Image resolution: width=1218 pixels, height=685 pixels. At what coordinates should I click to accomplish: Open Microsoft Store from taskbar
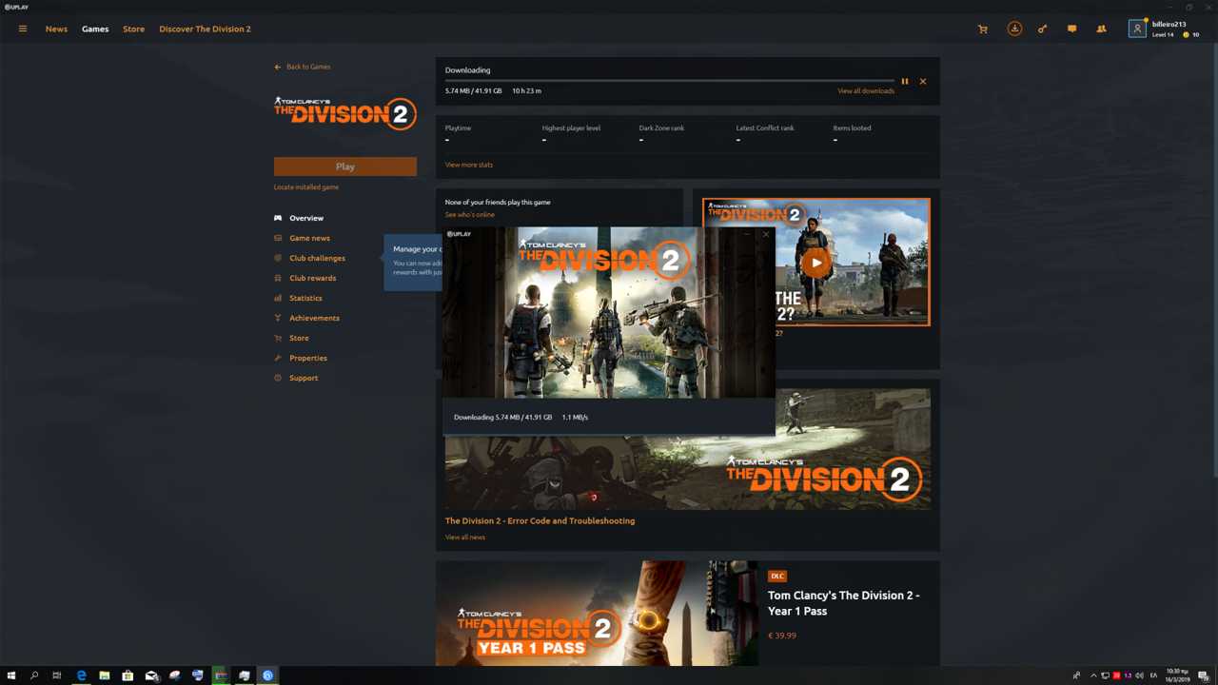tap(128, 675)
